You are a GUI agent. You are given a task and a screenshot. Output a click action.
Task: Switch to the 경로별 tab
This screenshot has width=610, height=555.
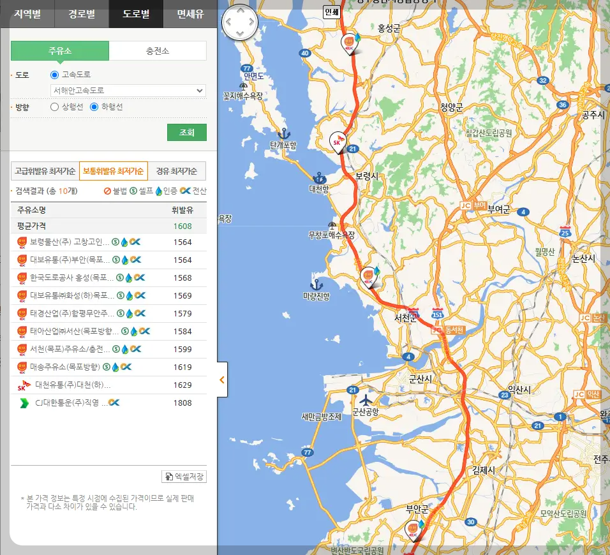(82, 14)
